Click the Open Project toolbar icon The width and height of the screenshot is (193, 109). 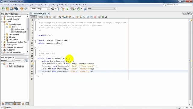click(x=12, y=9)
